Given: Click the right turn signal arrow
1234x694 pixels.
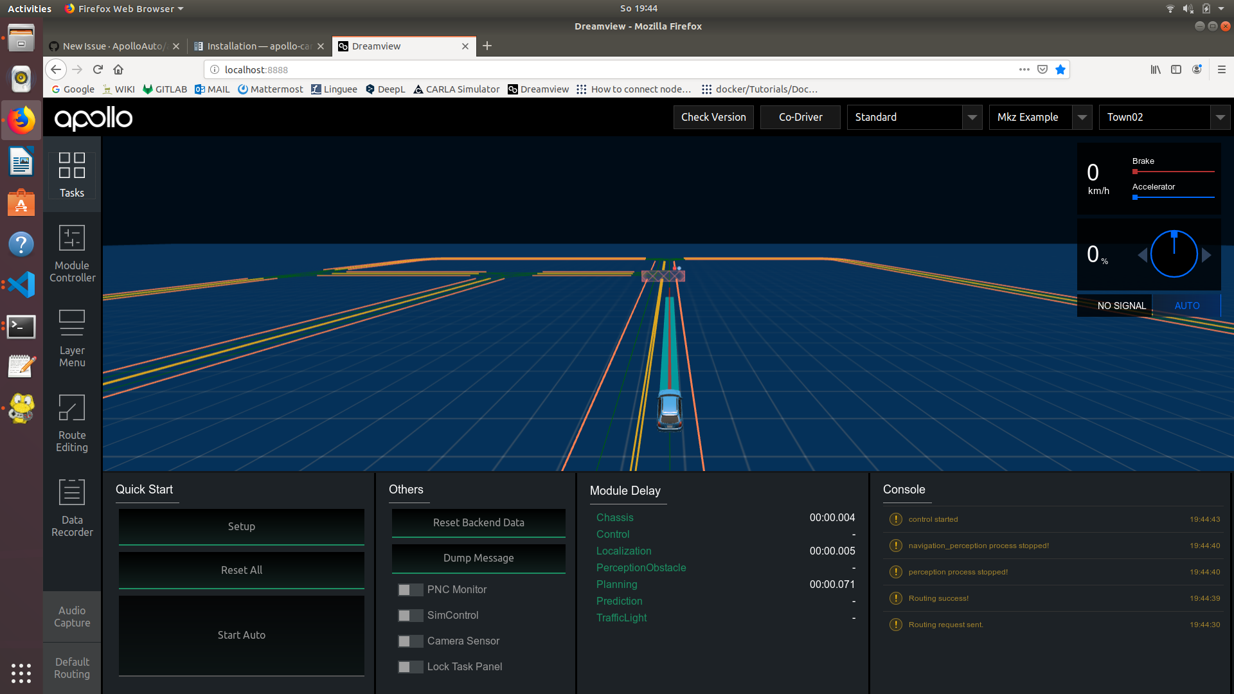Looking at the screenshot, I should [x=1206, y=255].
